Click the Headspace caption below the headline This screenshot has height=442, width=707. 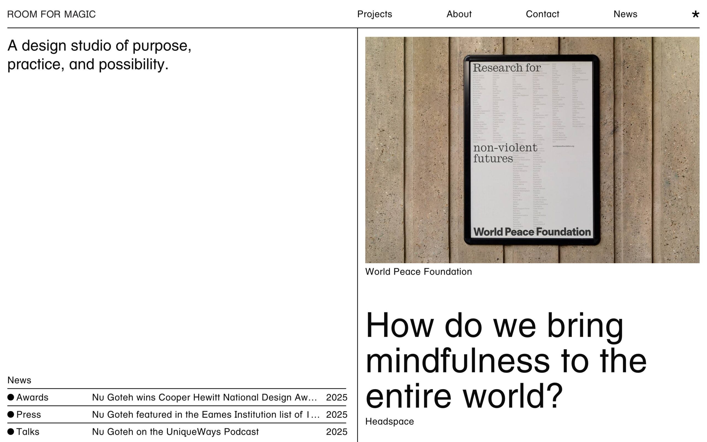click(x=389, y=422)
